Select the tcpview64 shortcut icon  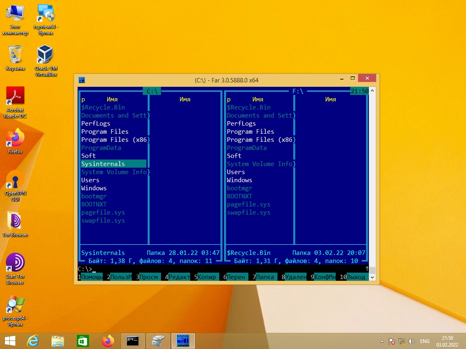click(x=45, y=20)
